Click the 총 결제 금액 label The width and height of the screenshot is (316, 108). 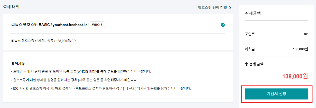pyautogui.click(x=254, y=64)
